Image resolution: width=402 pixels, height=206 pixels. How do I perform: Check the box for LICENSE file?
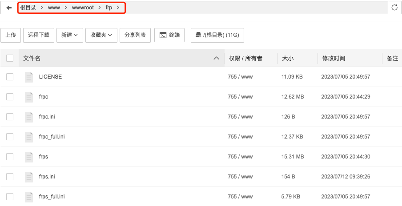coord(10,77)
